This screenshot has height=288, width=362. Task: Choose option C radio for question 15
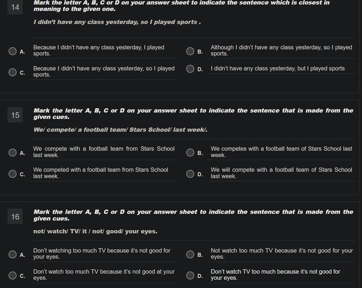click(x=12, y=174)
